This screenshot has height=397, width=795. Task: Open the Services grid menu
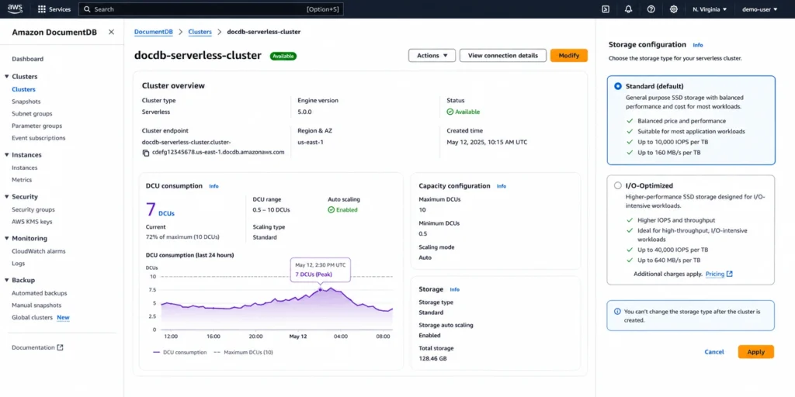tap(54, 9)
